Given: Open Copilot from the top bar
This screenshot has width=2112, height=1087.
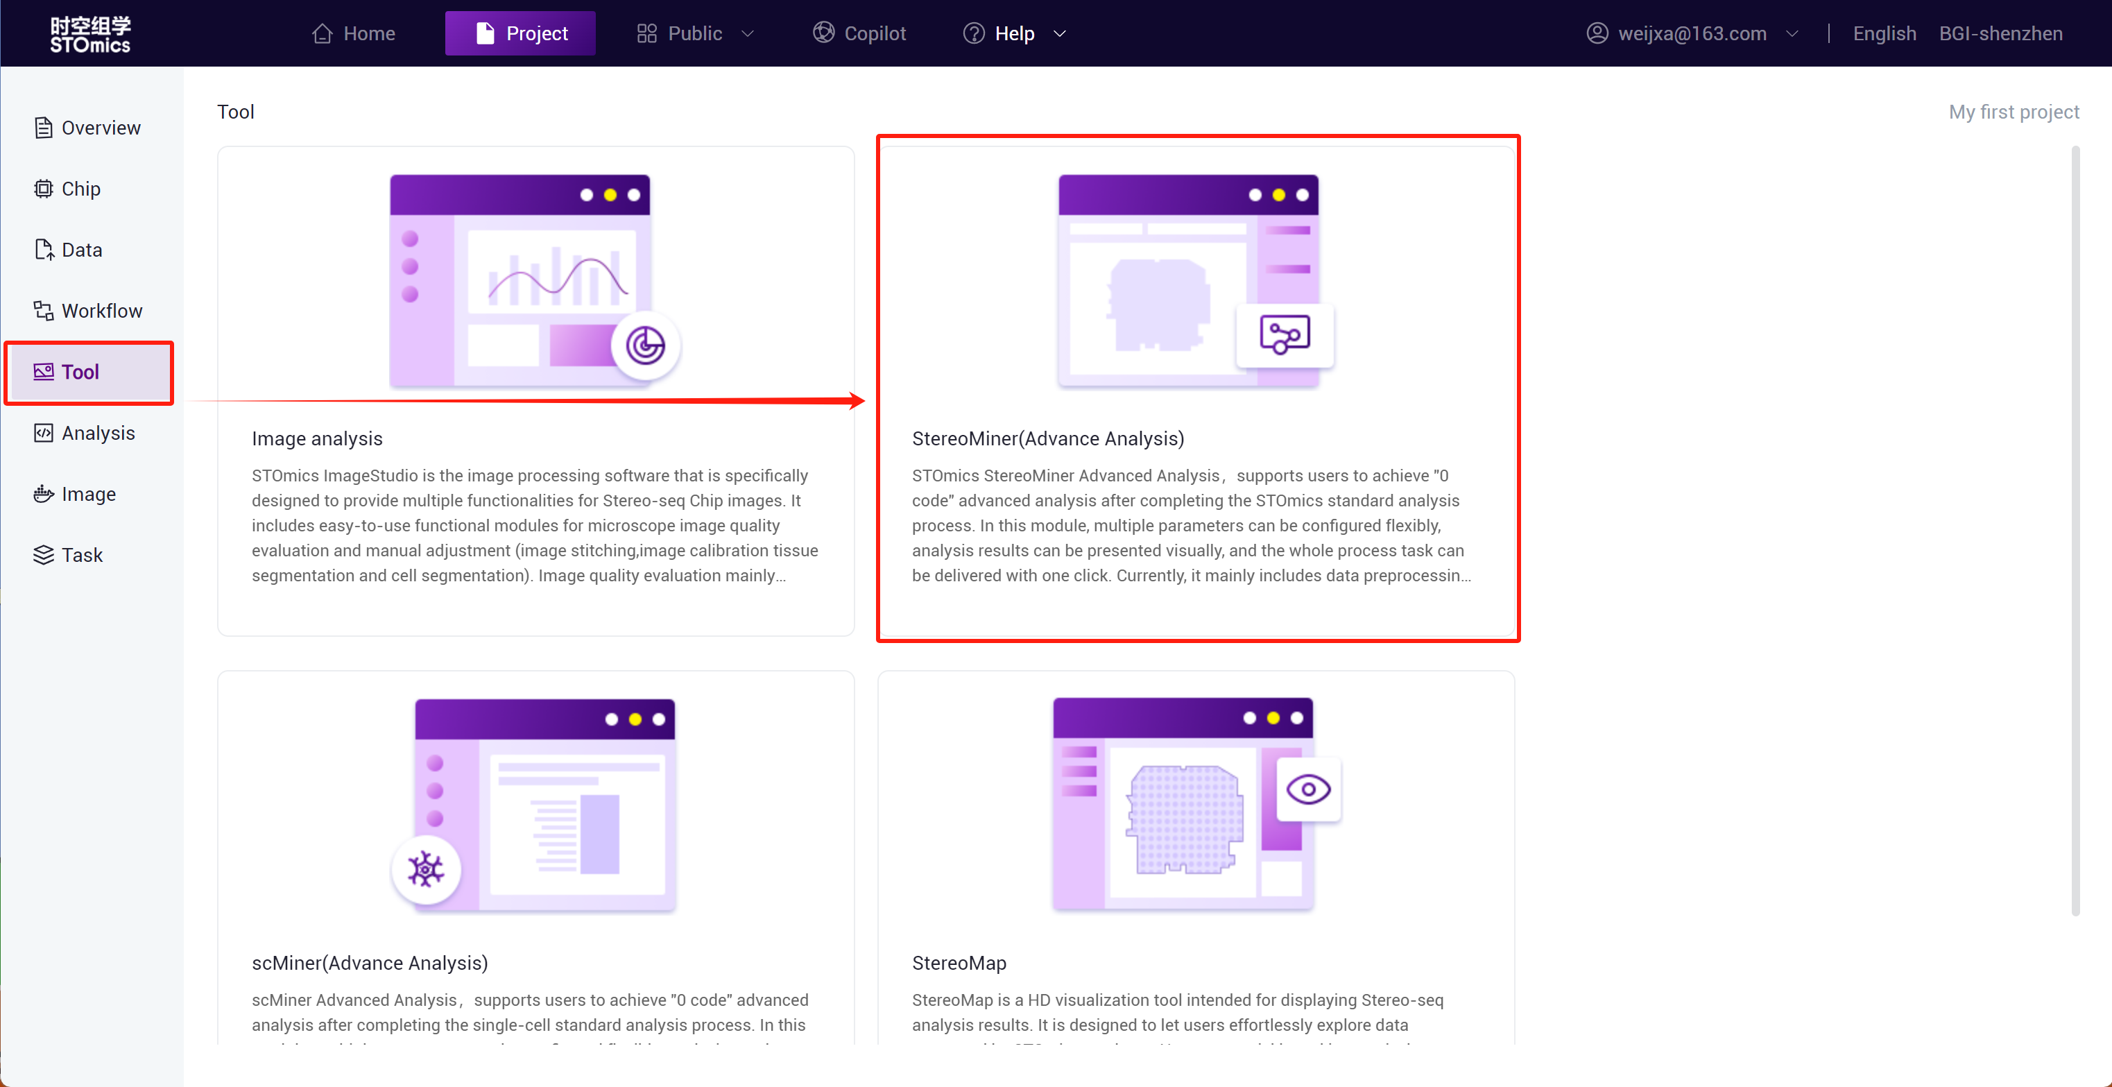Looking at the screenshot, I should click(859, 33).
